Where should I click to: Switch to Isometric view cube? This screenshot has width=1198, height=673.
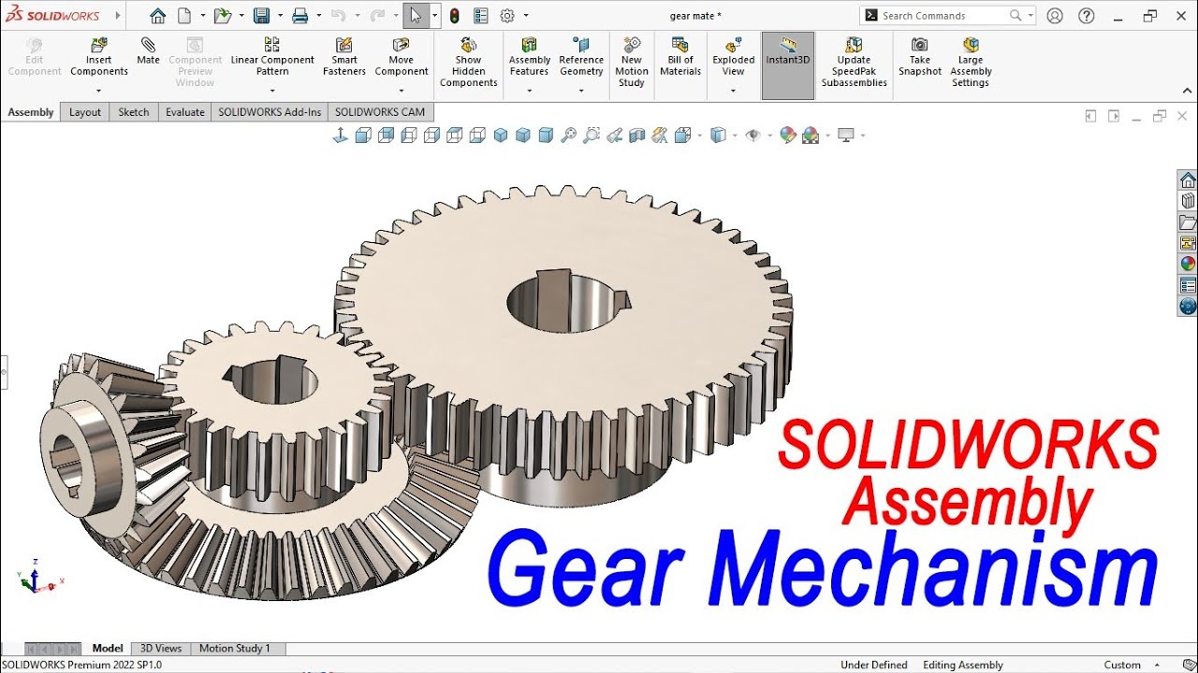pyautogui.click(x=500, y=136)
